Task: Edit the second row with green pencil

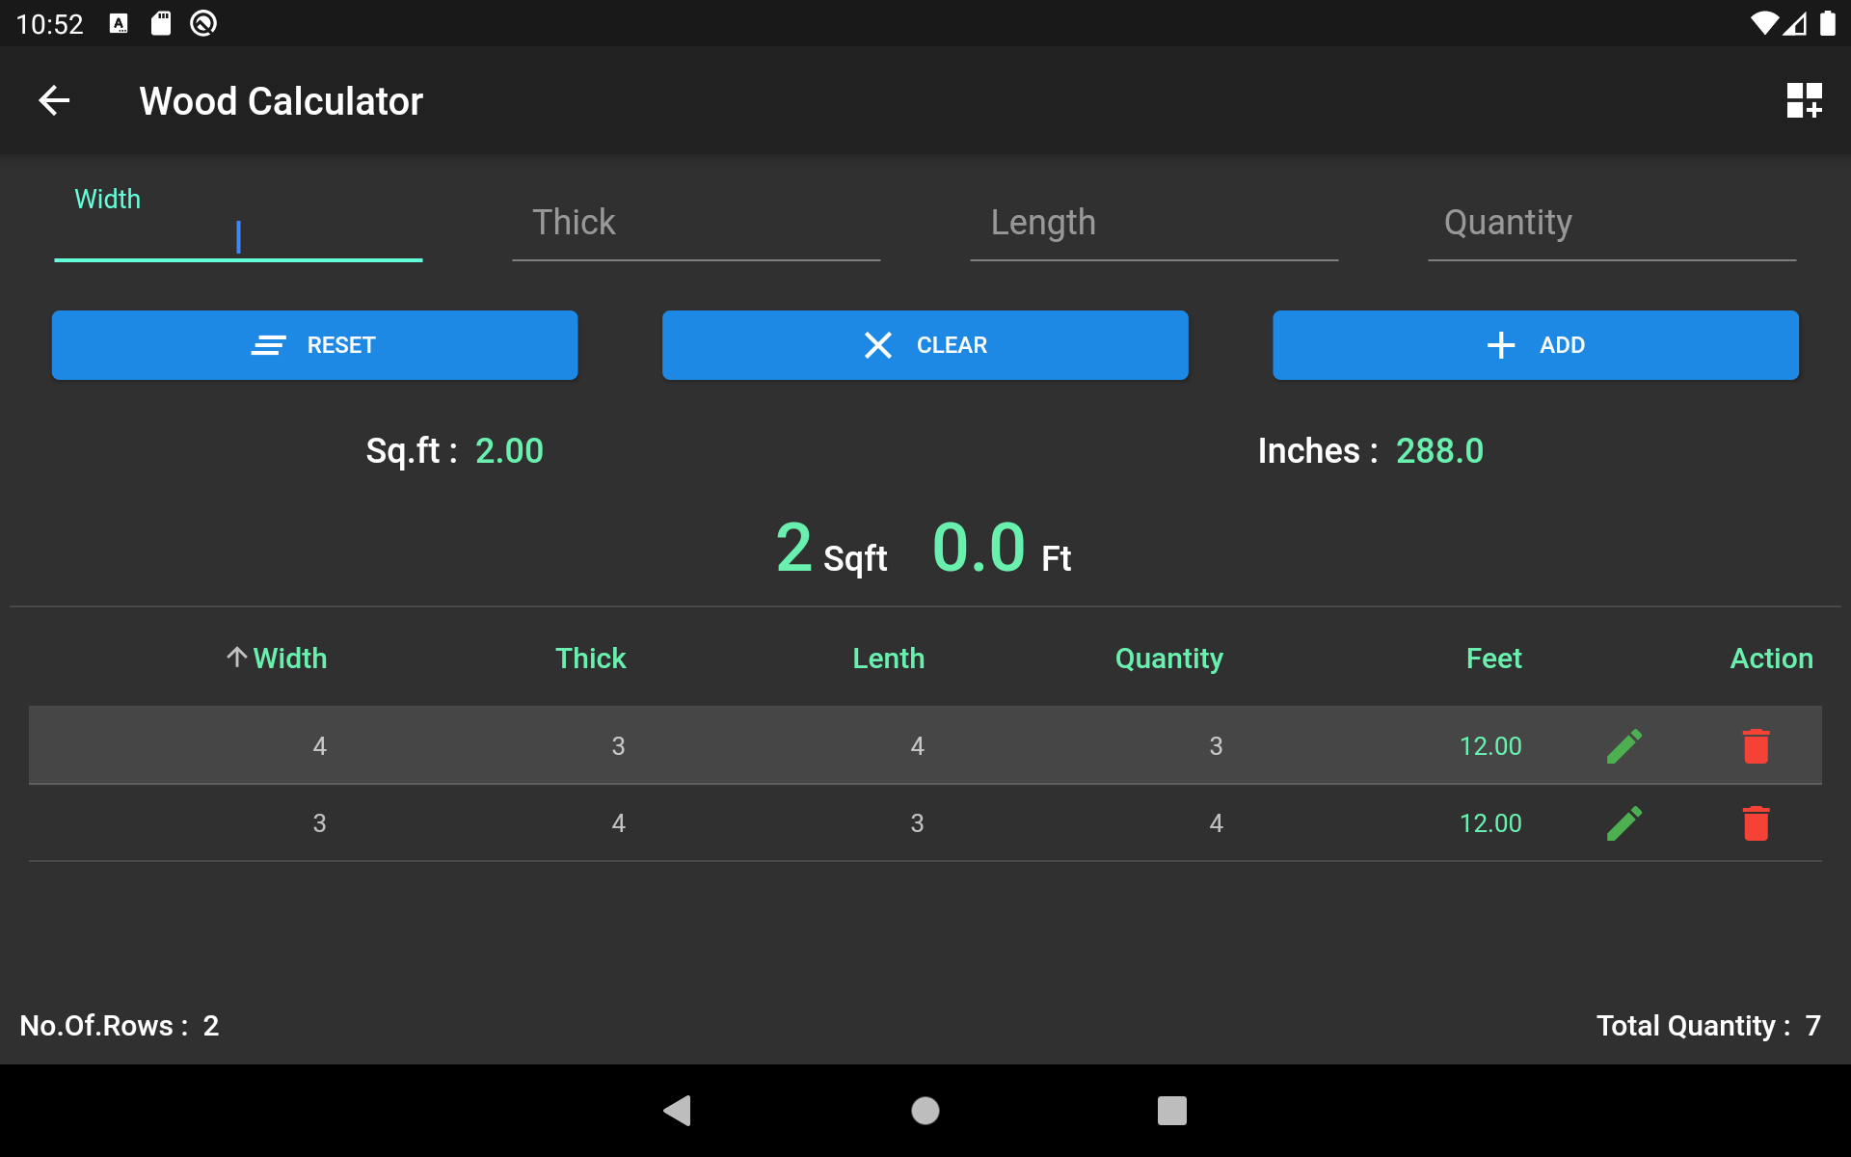Action: coord(1624,822)
